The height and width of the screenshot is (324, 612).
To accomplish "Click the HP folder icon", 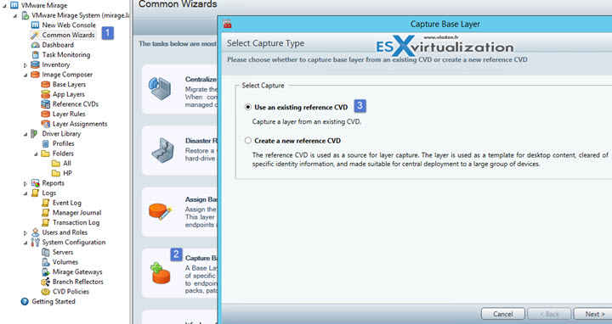I will point(56,173).
